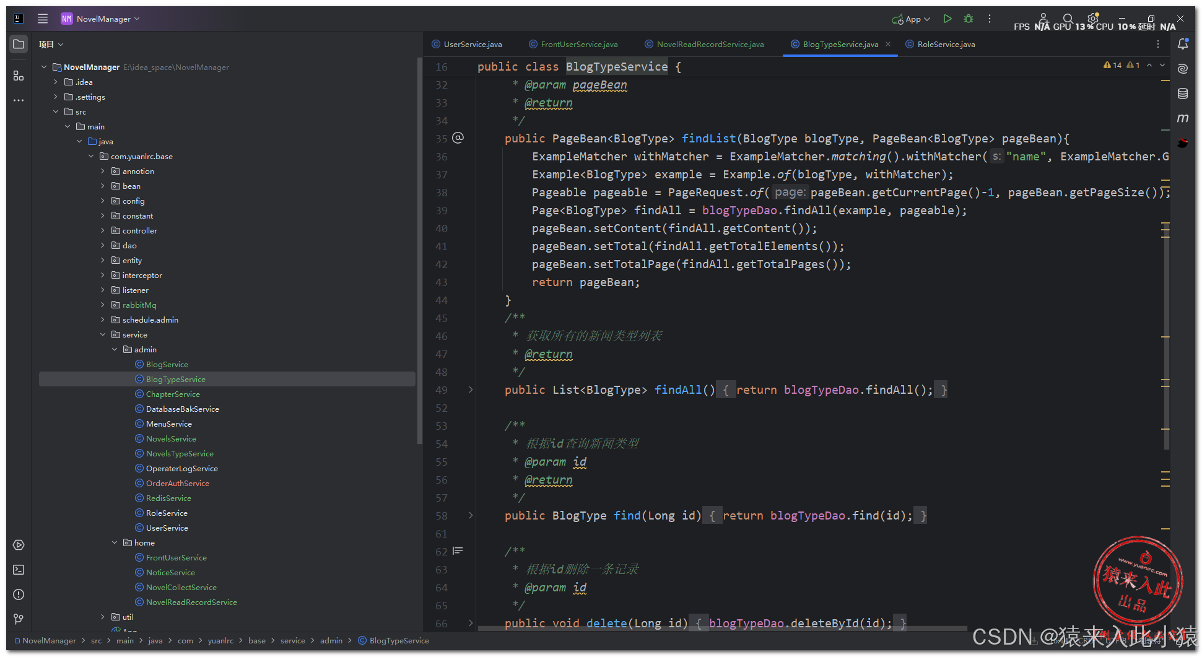Unfold the findAll method on line 49

471,389
